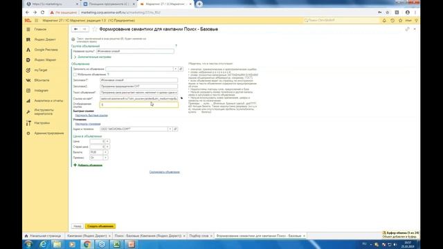This screenshot has height=249, width=443.
Task: Open Excel from taskbar
Action: [x=116, y=244]
